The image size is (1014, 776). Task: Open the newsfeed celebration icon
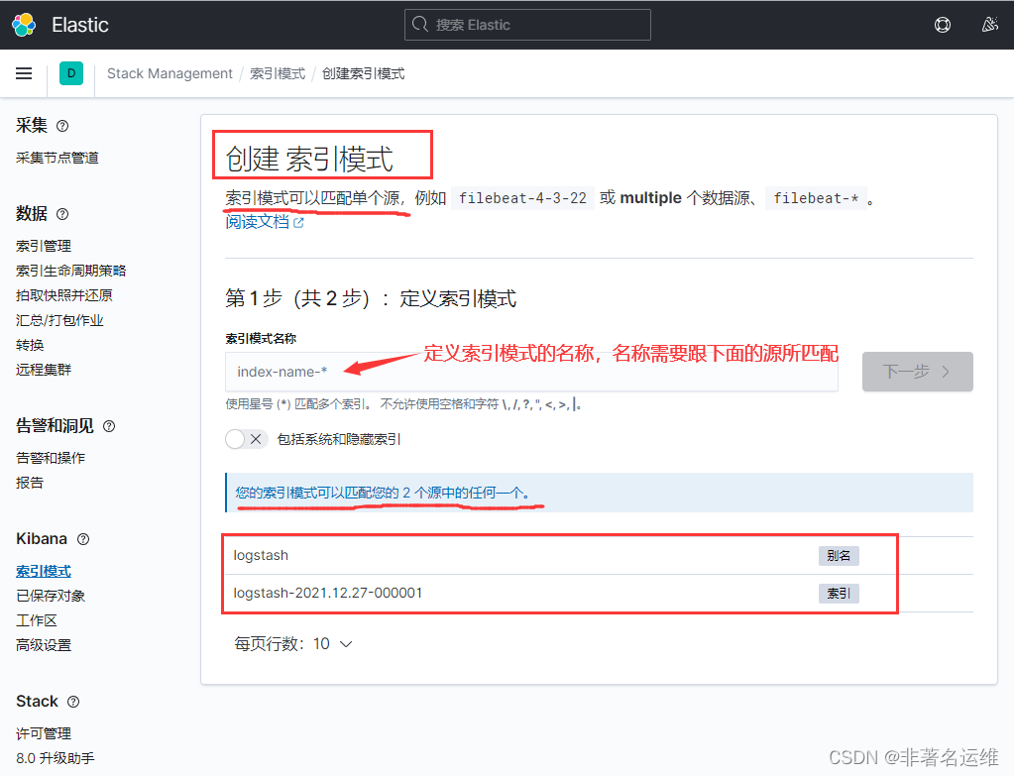989,25
